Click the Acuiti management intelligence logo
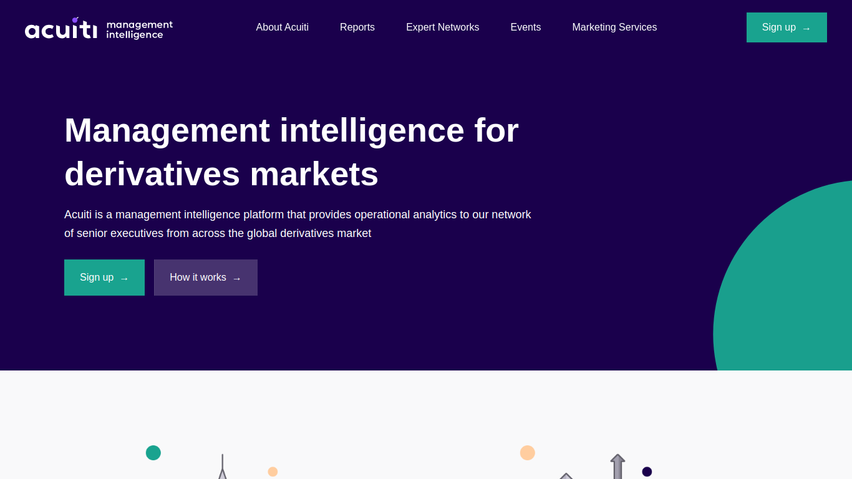 [x=99, y=28]
